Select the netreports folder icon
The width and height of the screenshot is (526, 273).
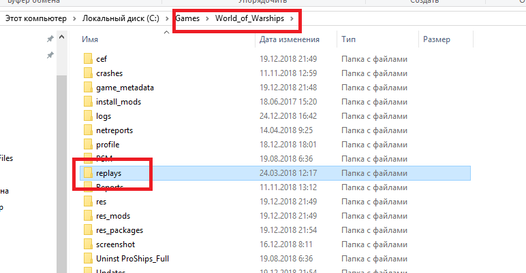click(88, 130)
